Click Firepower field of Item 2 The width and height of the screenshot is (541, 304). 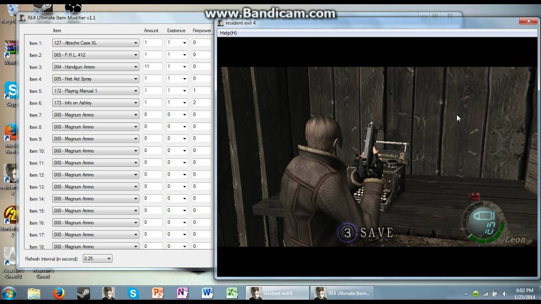click(x=201, y=54)
